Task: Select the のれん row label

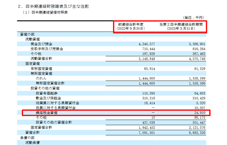Action: pos(41,78)
